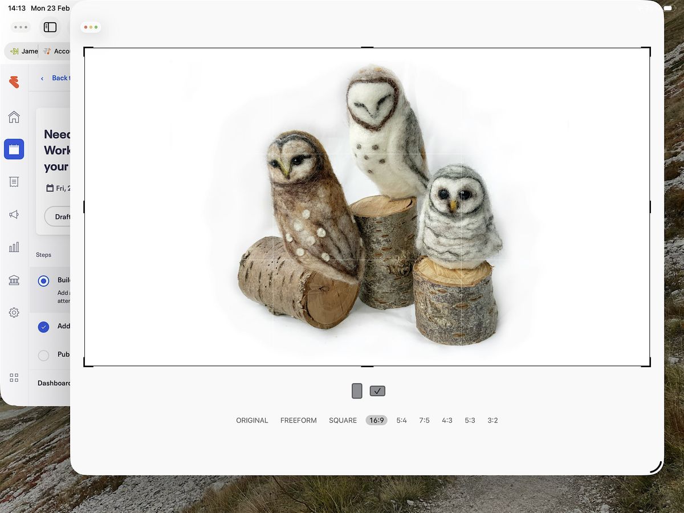The image size is (684, 513).
Task: Switch crop to portrait orientation
Action: (x=357, y=391)
